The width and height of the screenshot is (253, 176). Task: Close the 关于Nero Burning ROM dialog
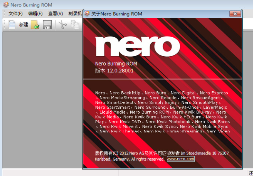pyautogui.click(x=235, y=14)
